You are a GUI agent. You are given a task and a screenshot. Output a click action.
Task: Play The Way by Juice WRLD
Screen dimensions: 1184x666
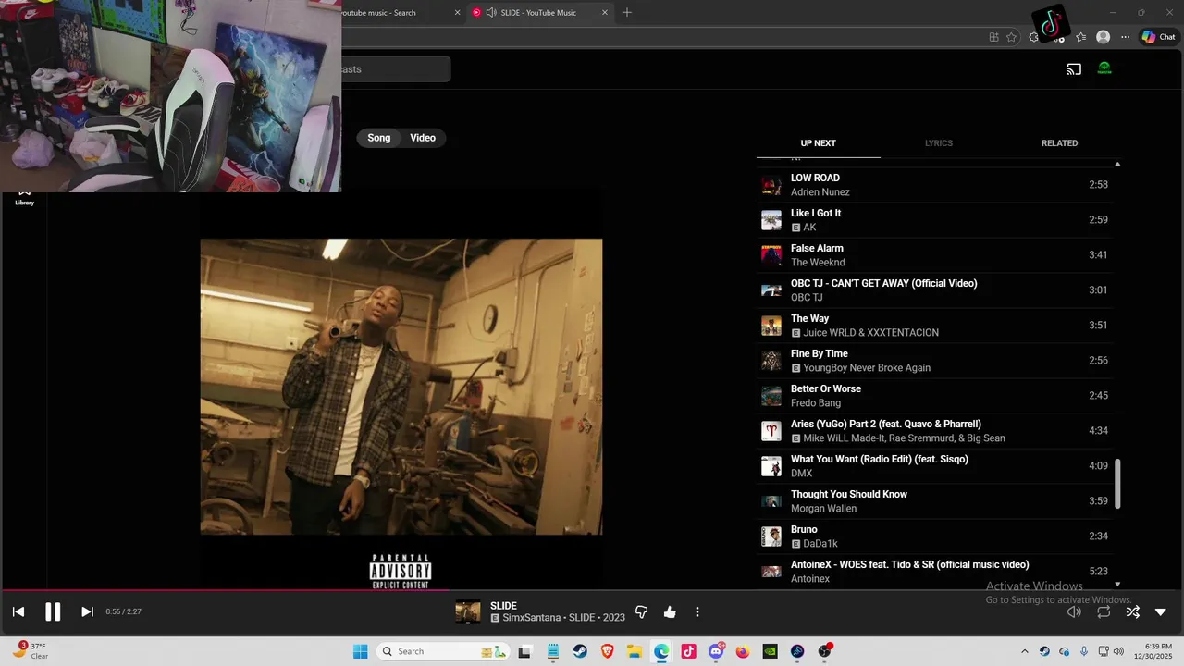pos(934,326)
